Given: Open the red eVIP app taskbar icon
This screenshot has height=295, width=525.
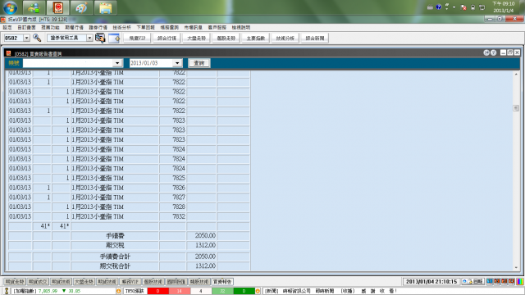Looking at the screenshot, I should [58, 7].
